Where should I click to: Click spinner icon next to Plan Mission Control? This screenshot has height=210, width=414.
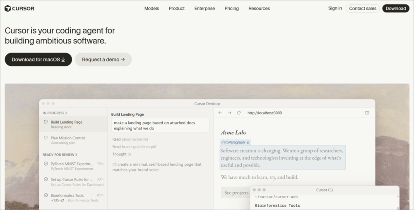[46, 138]
